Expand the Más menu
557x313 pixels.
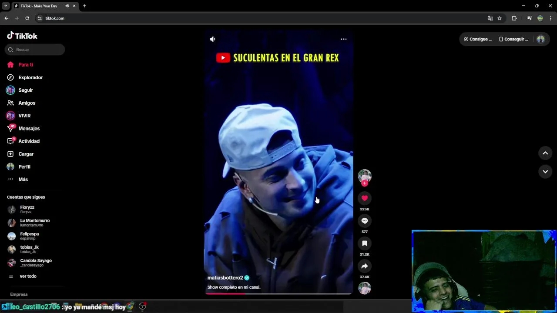(x=17, y=180)
